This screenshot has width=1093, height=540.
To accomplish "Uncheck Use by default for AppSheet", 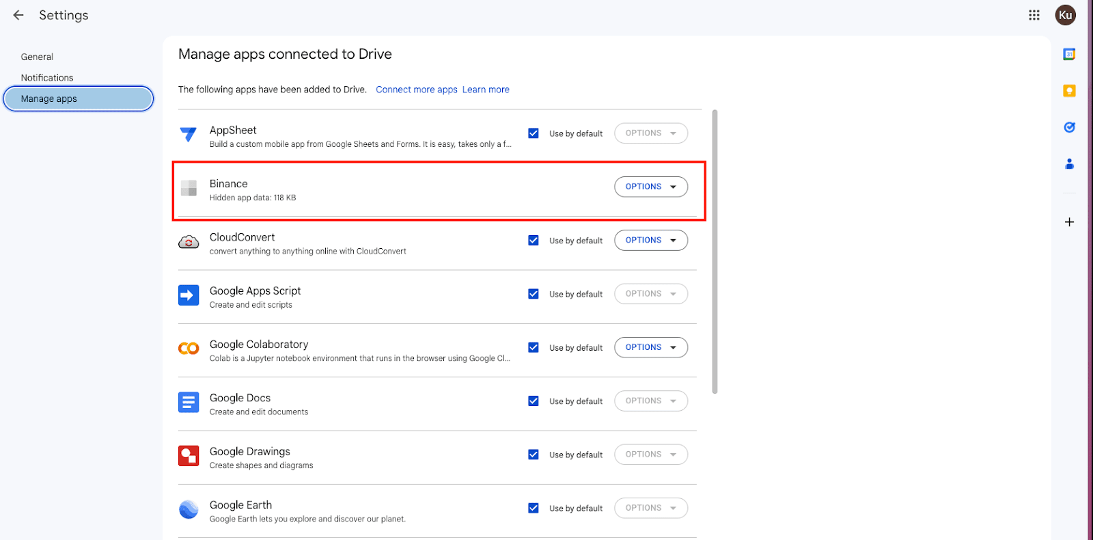I will 534,133.
